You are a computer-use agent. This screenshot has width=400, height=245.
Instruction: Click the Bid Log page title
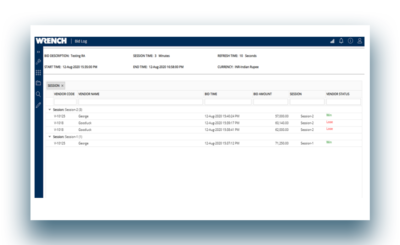click(x=81, y=41)
